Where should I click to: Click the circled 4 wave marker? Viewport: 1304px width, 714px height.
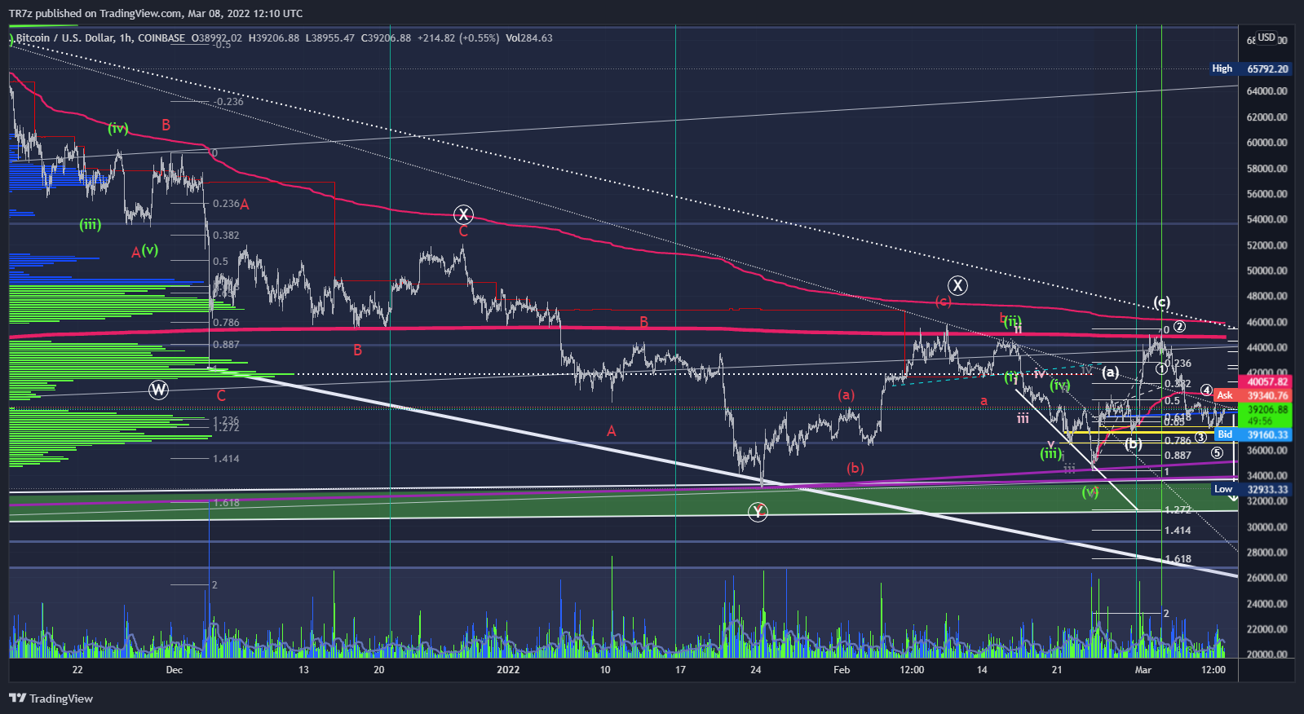pyautogui.click(x=1206, y=390)
